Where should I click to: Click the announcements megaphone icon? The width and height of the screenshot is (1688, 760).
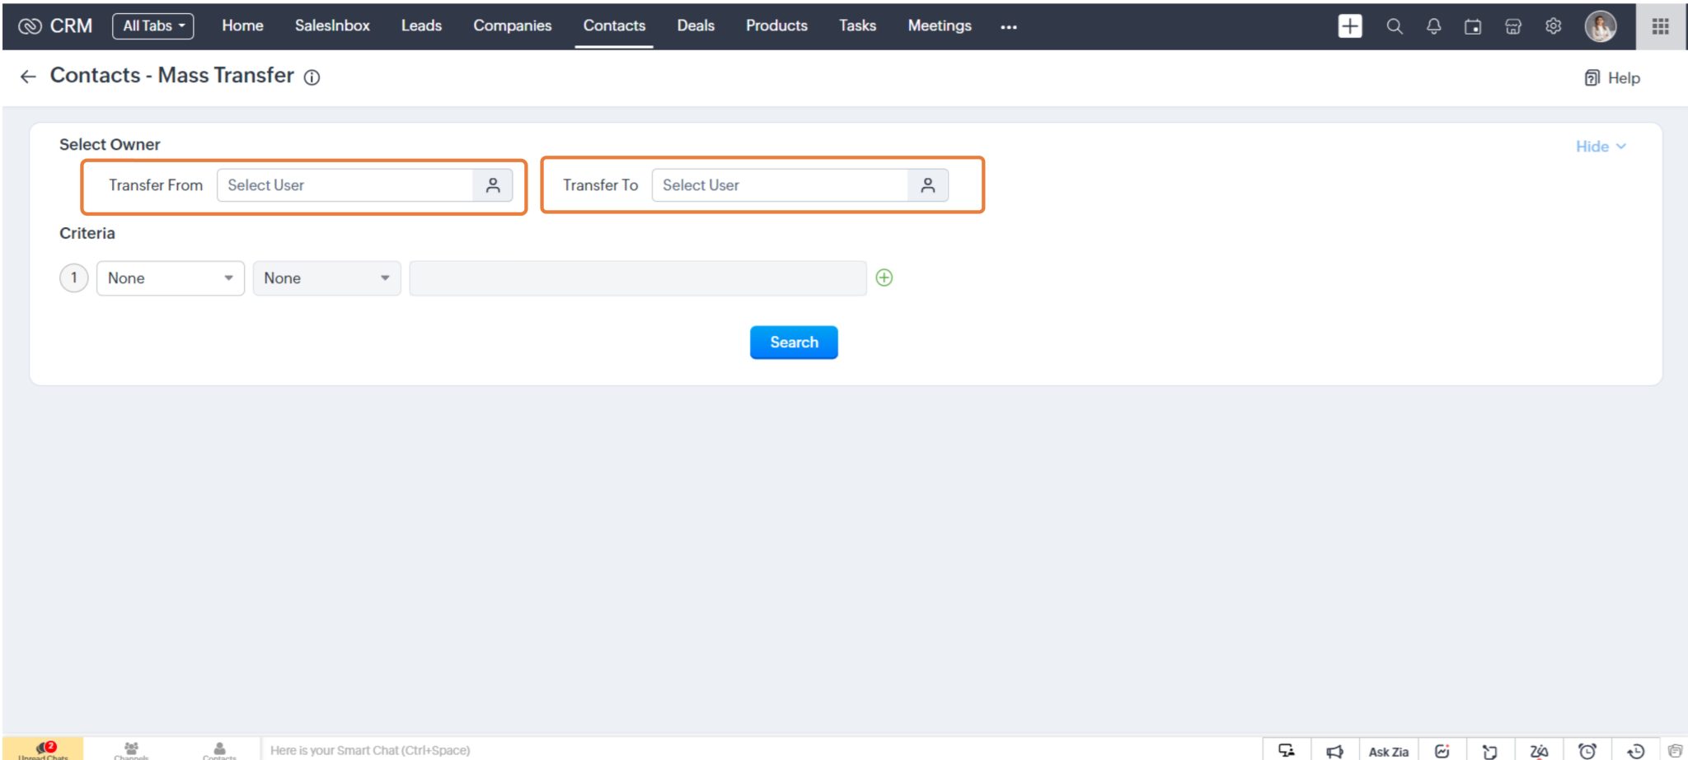coord(1334,750)
